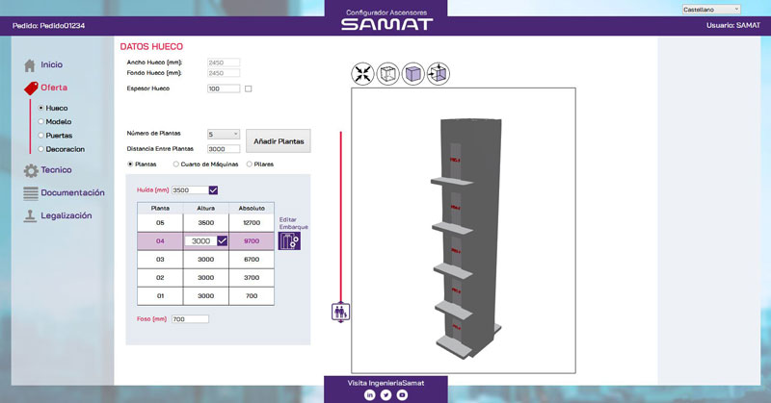The image size is (771, 403).
Task: Click the Ancho Hueco input field
Action: (x=224, y=63)
